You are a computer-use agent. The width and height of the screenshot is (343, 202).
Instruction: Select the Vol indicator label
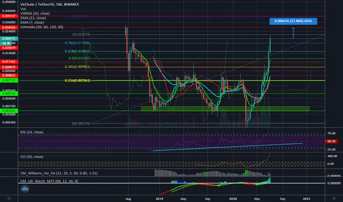(x=23, y=9)
